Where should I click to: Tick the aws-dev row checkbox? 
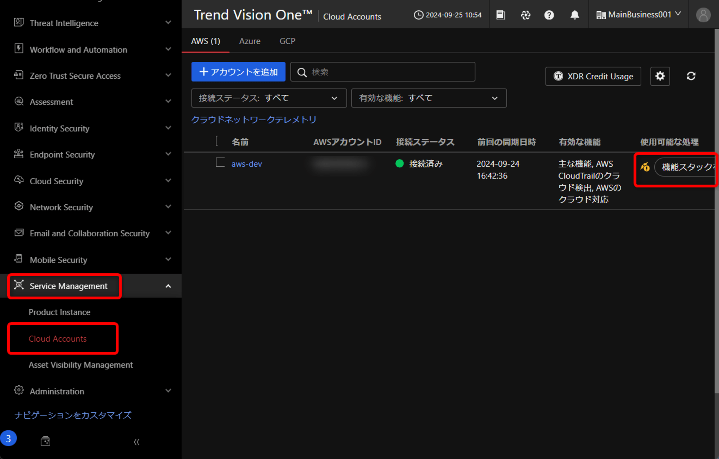tap(220, 162)
